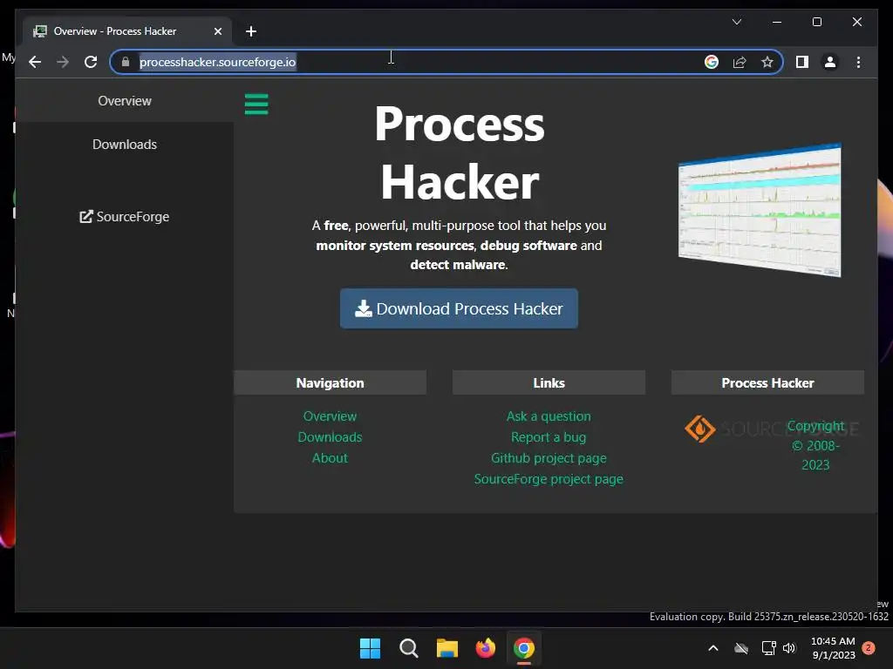893x669 pixels.
Task: Open the SourceForge project page link
Action: tap(549, 479)
